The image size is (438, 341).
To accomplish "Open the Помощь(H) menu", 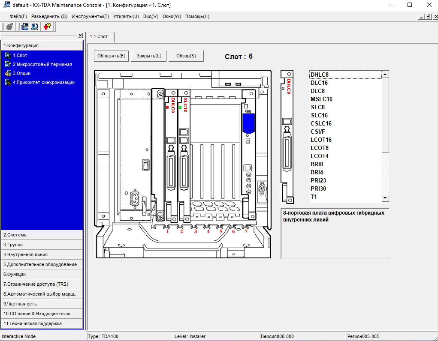I will (197, 16).
